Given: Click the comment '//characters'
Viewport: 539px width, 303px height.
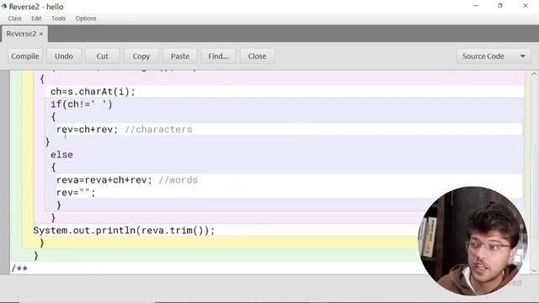Looking at the screenshot, I should tap(158, 130).
